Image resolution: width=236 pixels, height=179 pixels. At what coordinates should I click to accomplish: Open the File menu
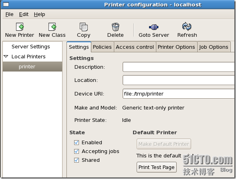click(x=9, y=14)
